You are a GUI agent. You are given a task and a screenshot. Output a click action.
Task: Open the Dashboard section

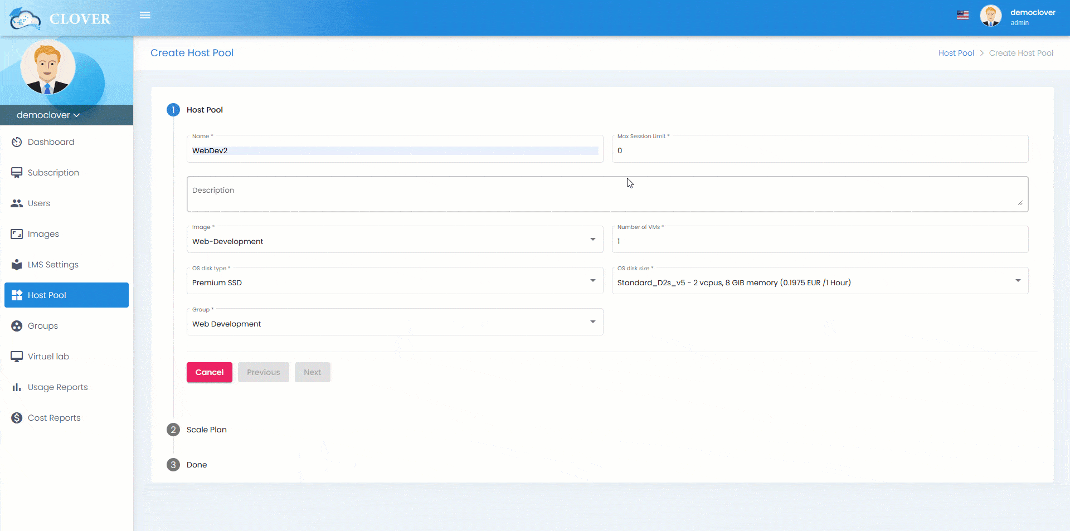(x=51, y=142)
